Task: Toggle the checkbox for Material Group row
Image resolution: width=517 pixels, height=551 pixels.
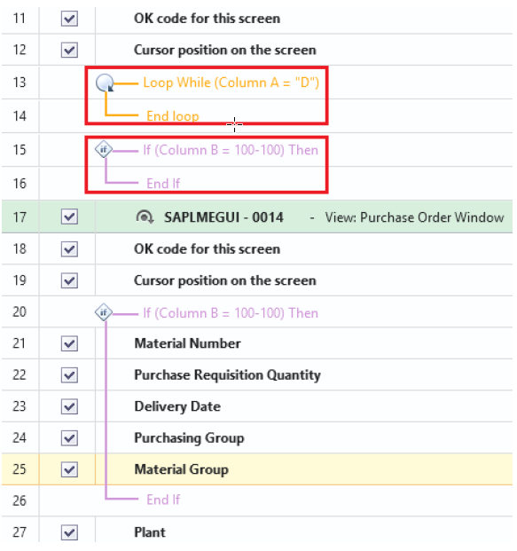Action: [69, 469]
